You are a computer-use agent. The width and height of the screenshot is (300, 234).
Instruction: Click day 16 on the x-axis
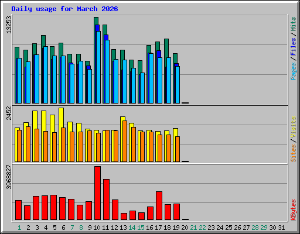click(149, 228)
